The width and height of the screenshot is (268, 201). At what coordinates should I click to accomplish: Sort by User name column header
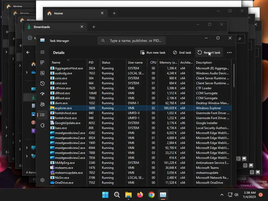[137, 62]
